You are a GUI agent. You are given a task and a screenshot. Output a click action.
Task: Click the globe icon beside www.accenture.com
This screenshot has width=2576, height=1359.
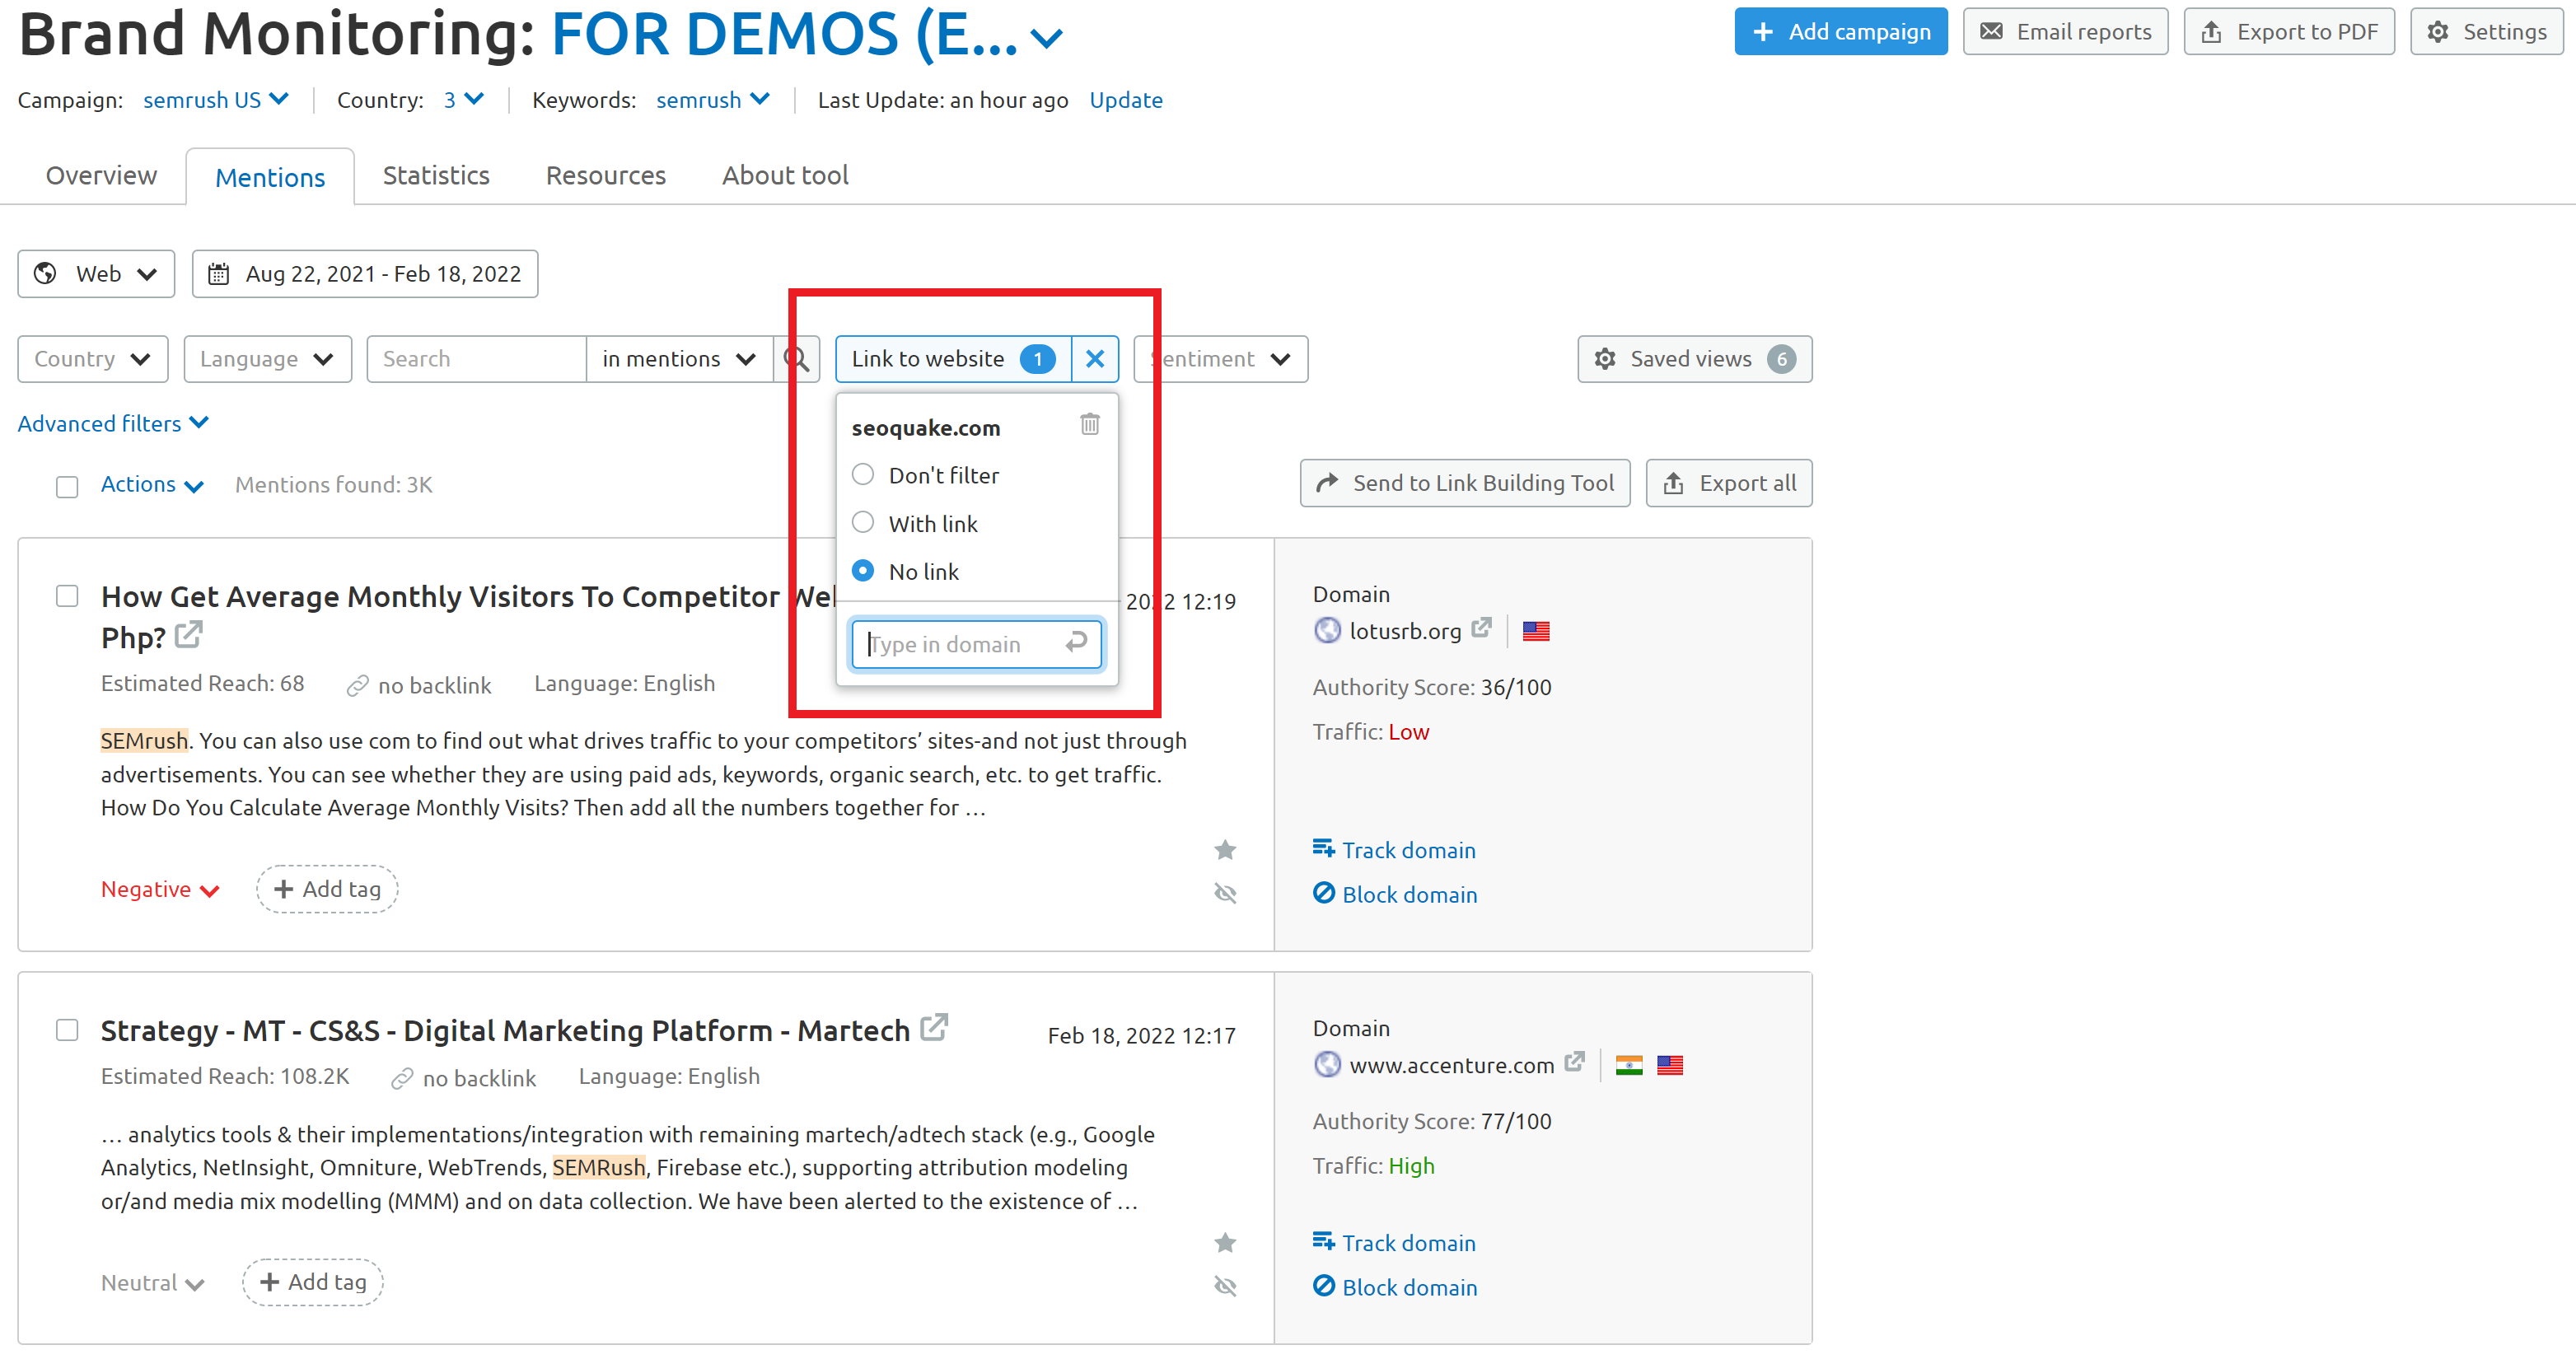tap(1327, 1064)
